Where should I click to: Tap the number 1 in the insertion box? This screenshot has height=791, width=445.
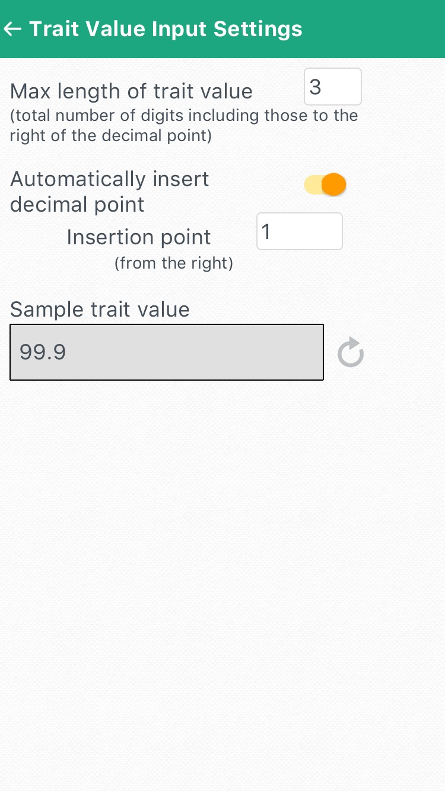point(266,232)
